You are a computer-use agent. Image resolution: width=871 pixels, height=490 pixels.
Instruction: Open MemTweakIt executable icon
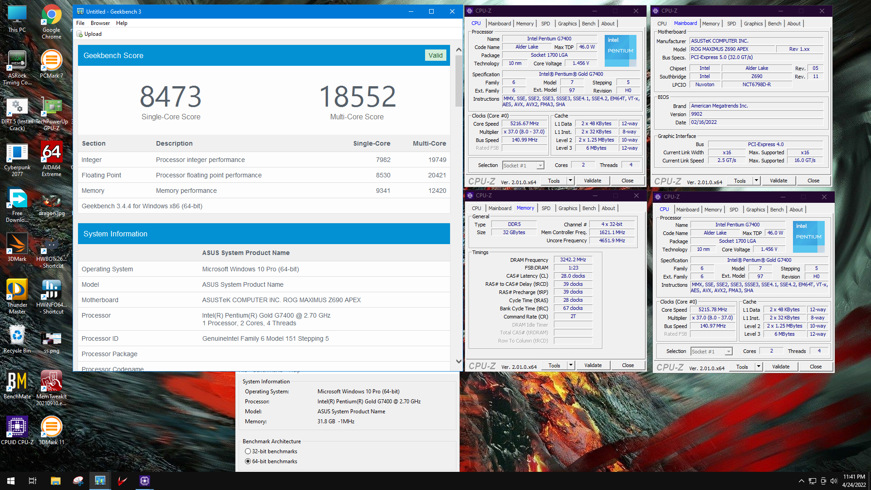click(x=51, y=388)
